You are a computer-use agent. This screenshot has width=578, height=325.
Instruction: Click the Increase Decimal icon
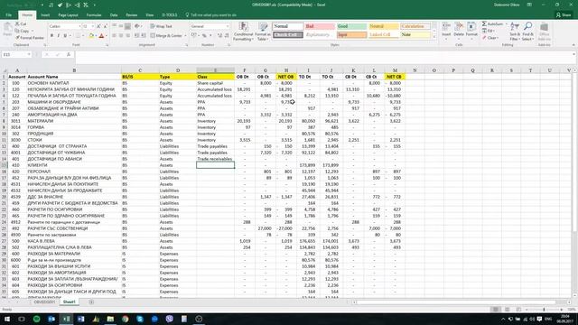[219, 36]
